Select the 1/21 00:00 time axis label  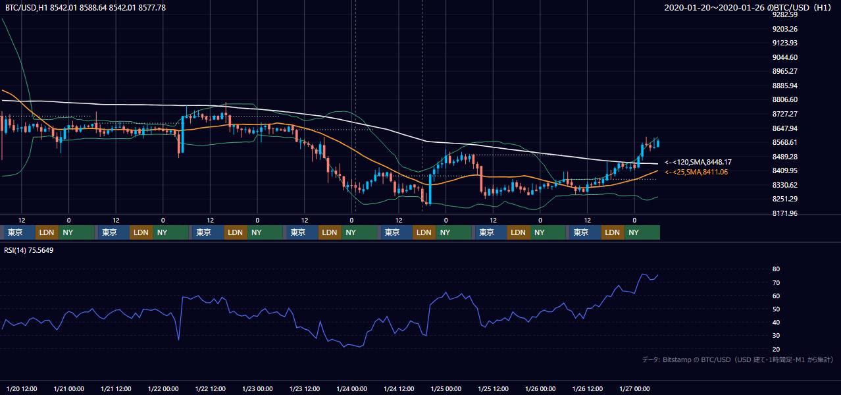pos(69,388)
